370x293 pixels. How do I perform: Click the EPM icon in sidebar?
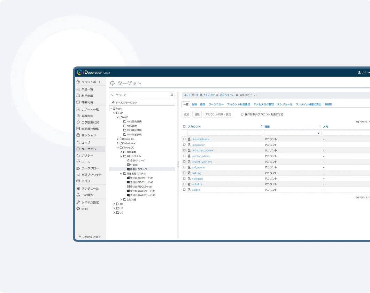(x=78, y=209)
